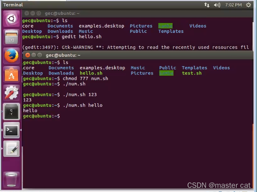Maximize the front terminal window
Viewport: 257px width, 192px height.
point(40,55)
